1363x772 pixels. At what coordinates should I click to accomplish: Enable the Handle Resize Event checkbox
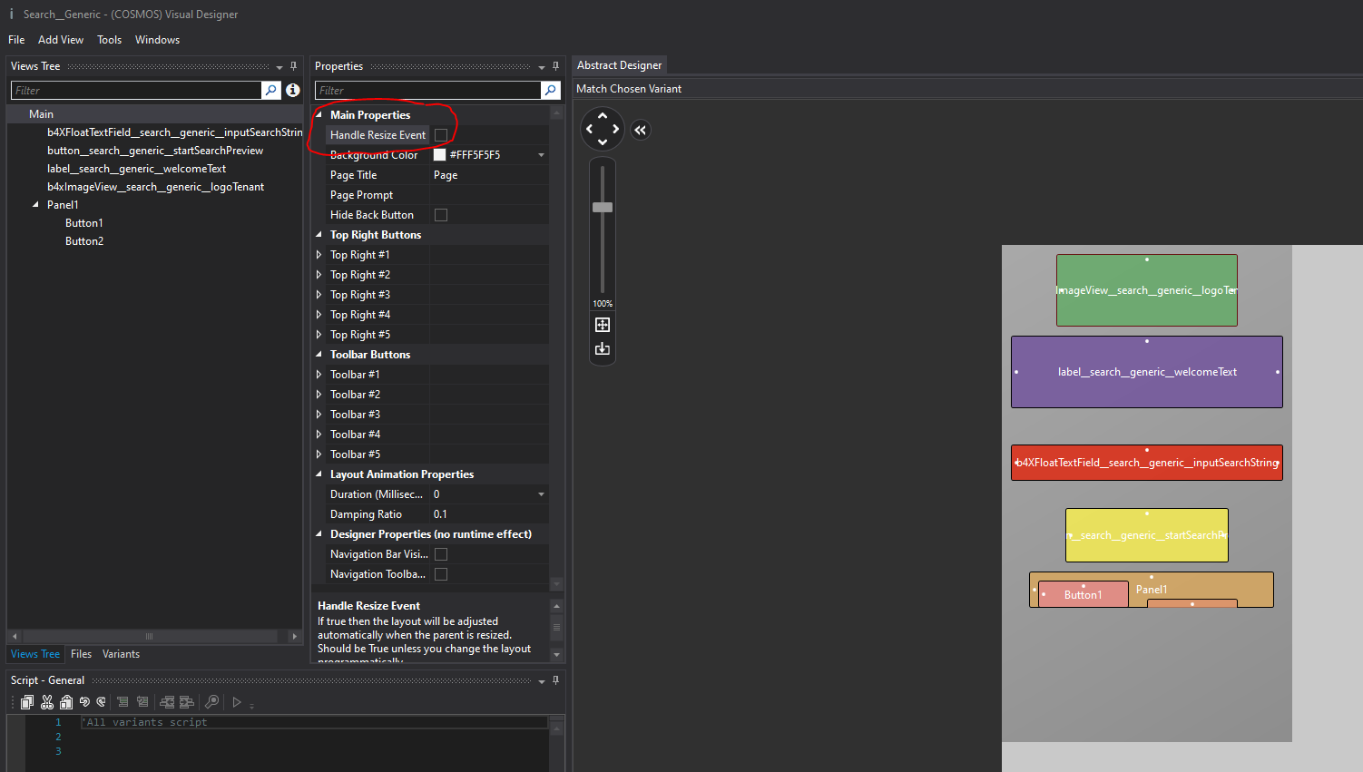(441, 135)
